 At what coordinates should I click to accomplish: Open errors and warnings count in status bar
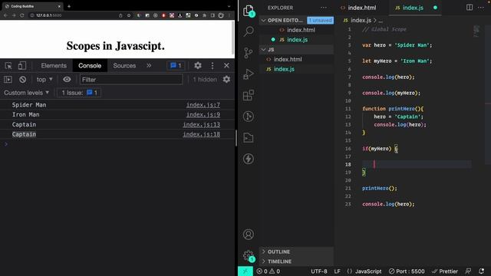pos(269,271)
